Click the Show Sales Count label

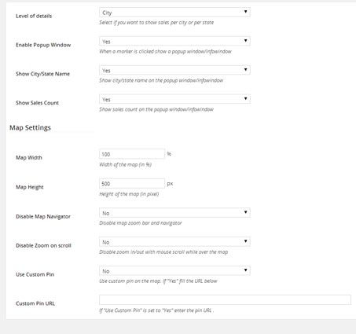[x=37, y=103]
